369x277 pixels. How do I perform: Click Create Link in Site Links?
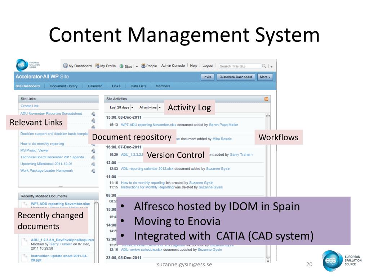tap(30, 106)
